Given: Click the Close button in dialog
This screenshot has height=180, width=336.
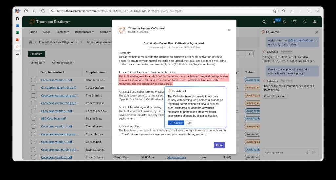Looking at the screenshot, I should (x=219, y=145).
